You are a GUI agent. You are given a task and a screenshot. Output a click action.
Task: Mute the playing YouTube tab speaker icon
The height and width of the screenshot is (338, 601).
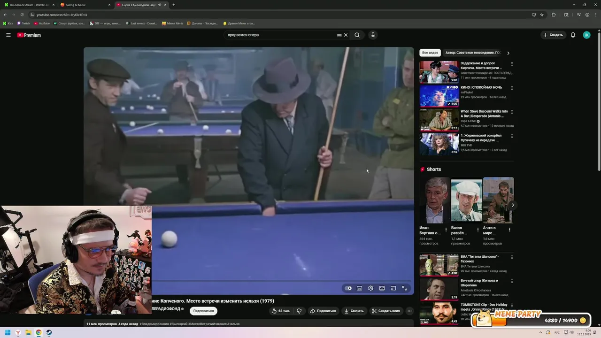tap(160, 5)
